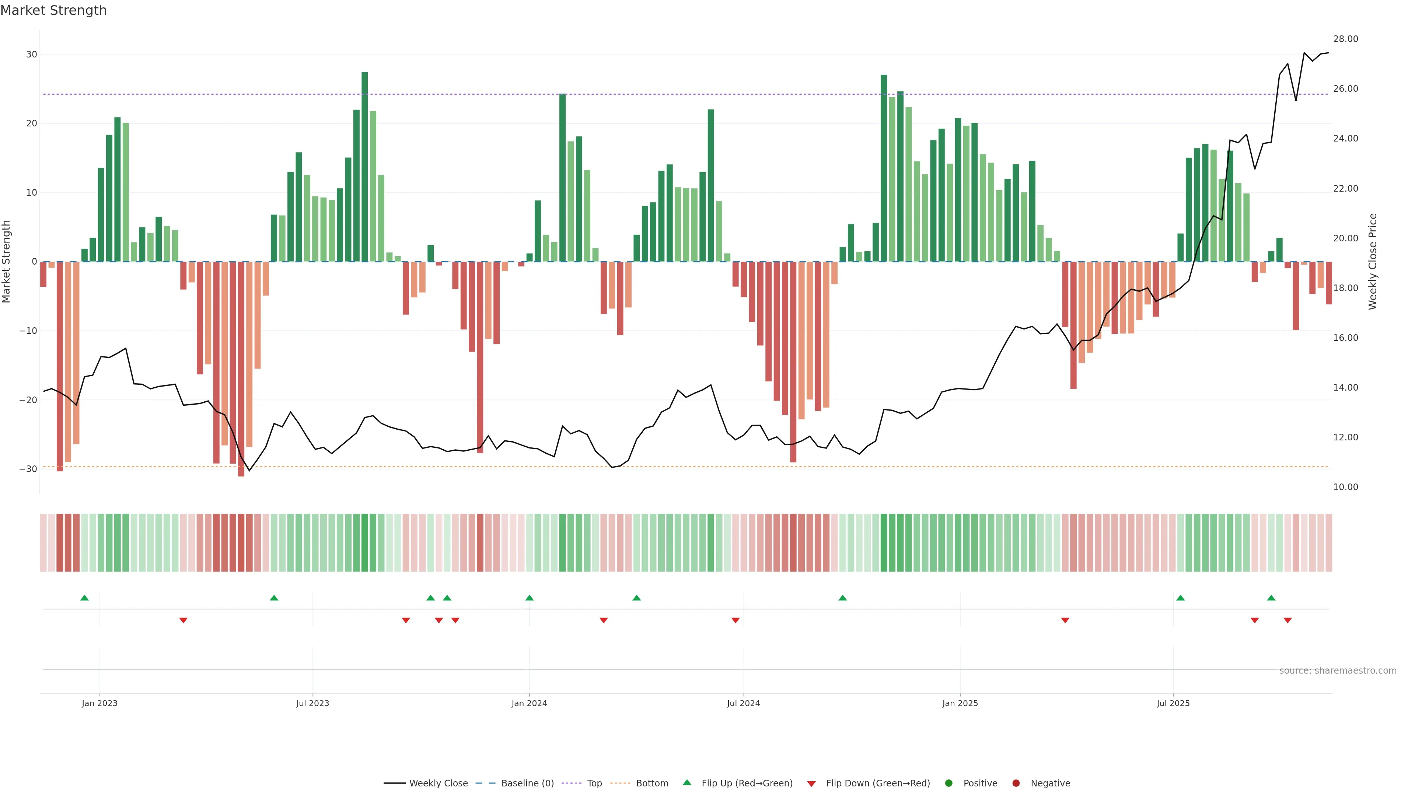The width and height of the screenshot is (1415, 796).
Task: Click the green Positive legend dot
Action: (x=948, y=783)
